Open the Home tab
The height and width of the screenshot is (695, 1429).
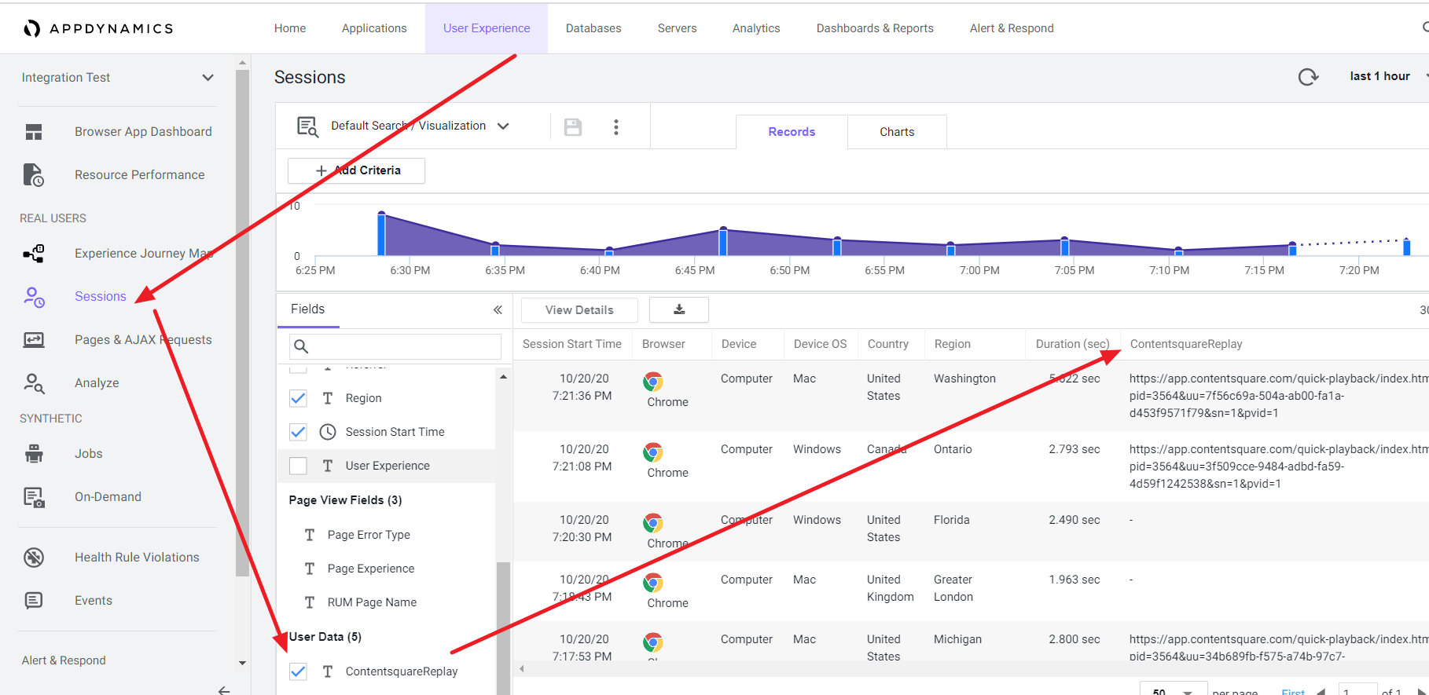coord(290,28)
